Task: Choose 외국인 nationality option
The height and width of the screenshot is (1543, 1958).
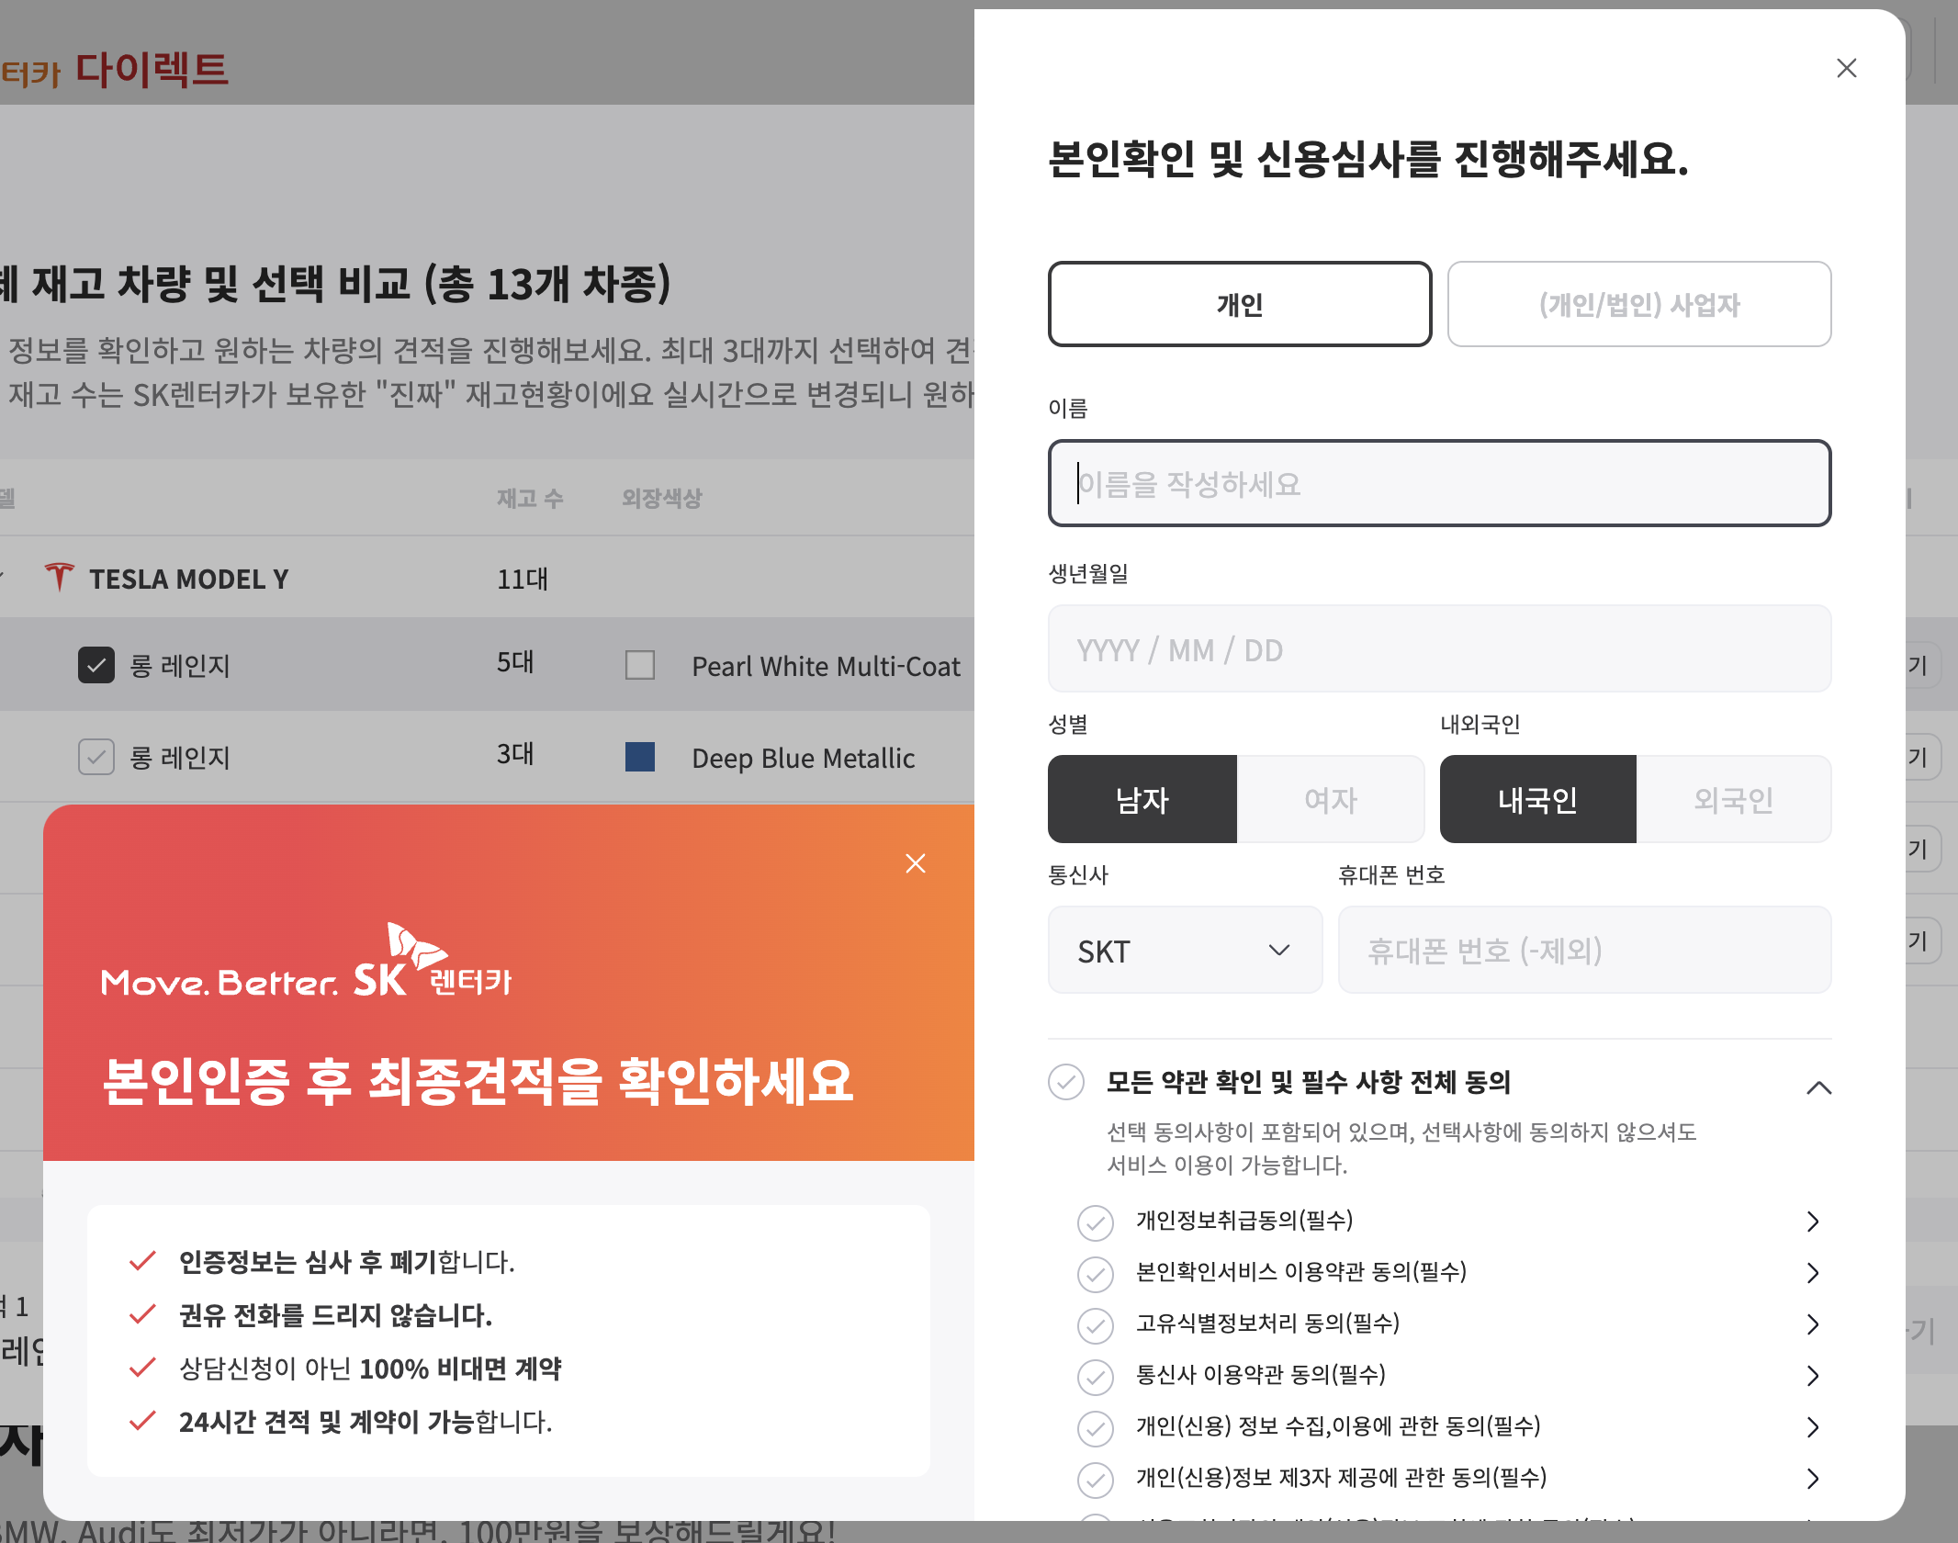Action: click(1732, 799)
